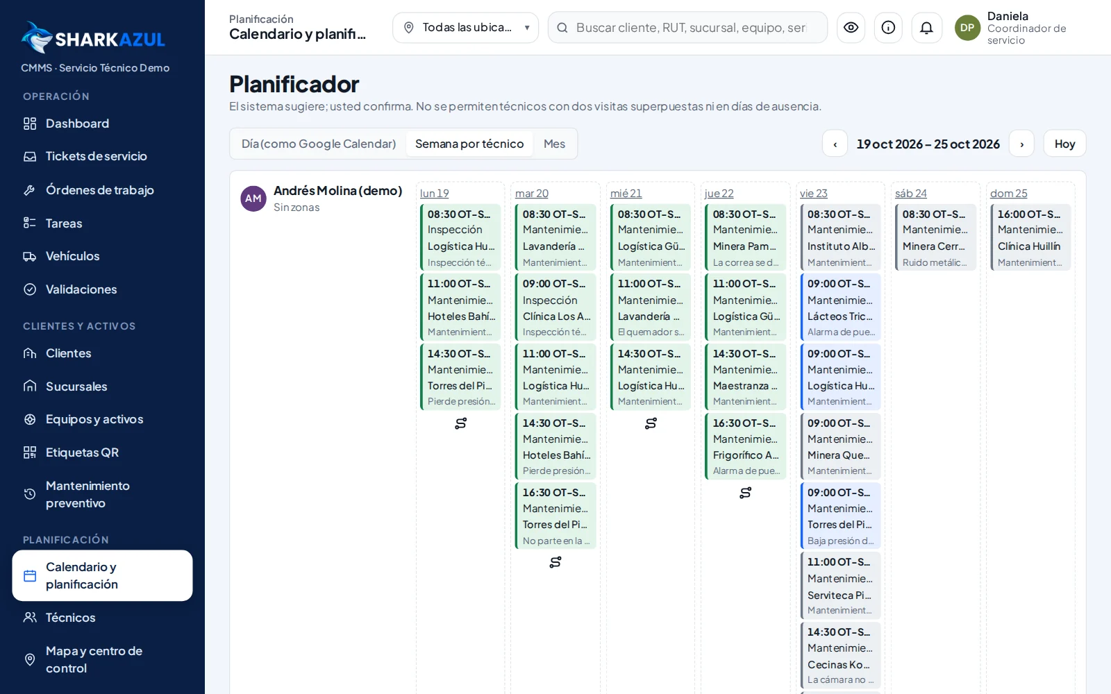Open Saturday 08:30 Minera Cerr... work order
Viewport: 1111px width, 694px height.
[x=935, y=237]
